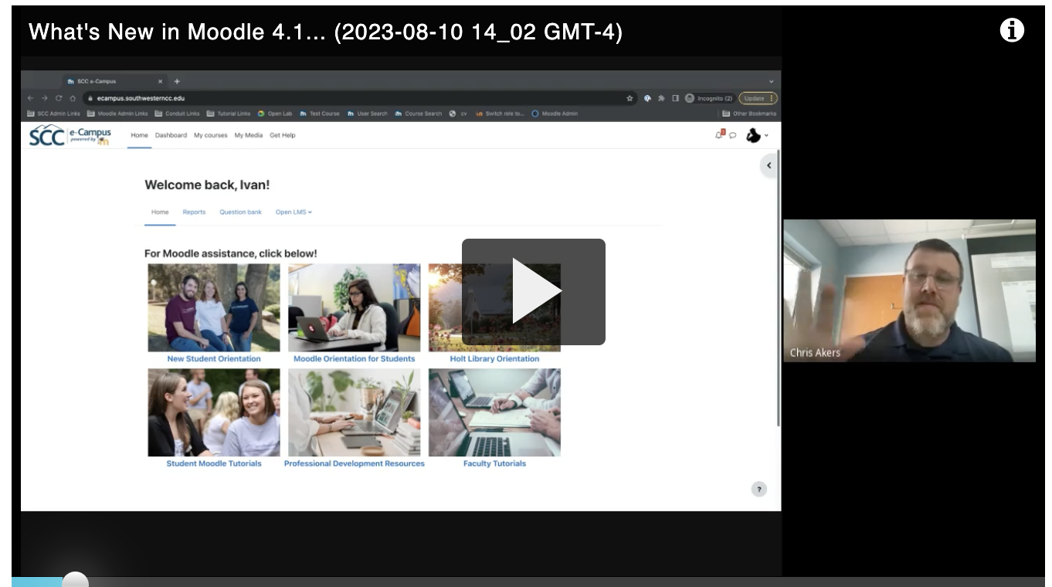1052x587 pixels.
Task: Switch to the Reports tab
Action: pyautogui.click(x=194, y=212)
